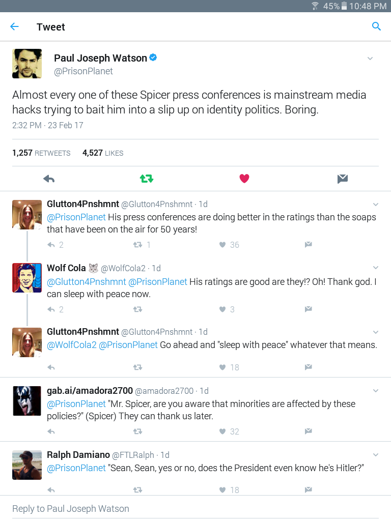Send the main tweet via direct message icon

tap(343, 179)
